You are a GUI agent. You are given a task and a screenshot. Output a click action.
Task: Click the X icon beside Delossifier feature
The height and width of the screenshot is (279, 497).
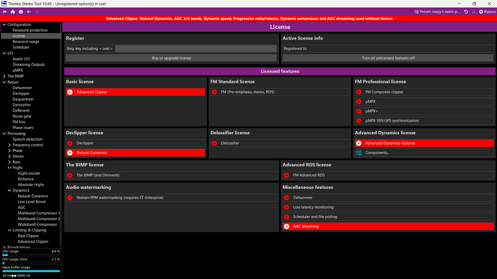tap(214, 143)
